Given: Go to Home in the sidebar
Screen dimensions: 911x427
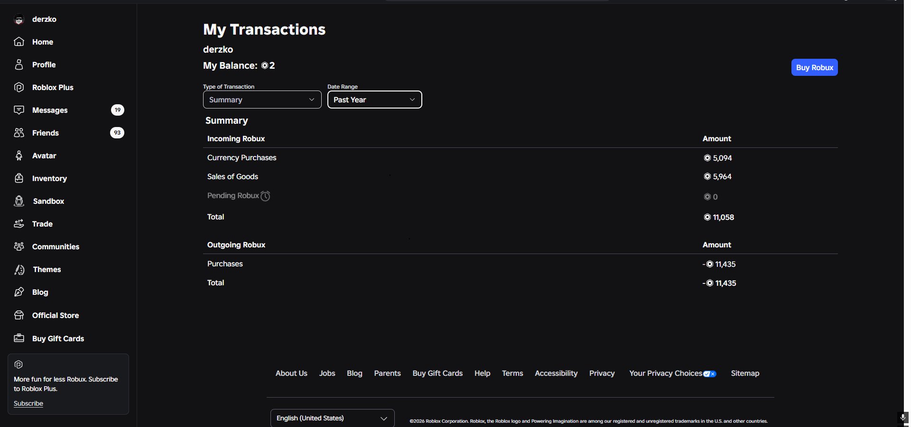Looking at the screenshot, I should 43,42.
